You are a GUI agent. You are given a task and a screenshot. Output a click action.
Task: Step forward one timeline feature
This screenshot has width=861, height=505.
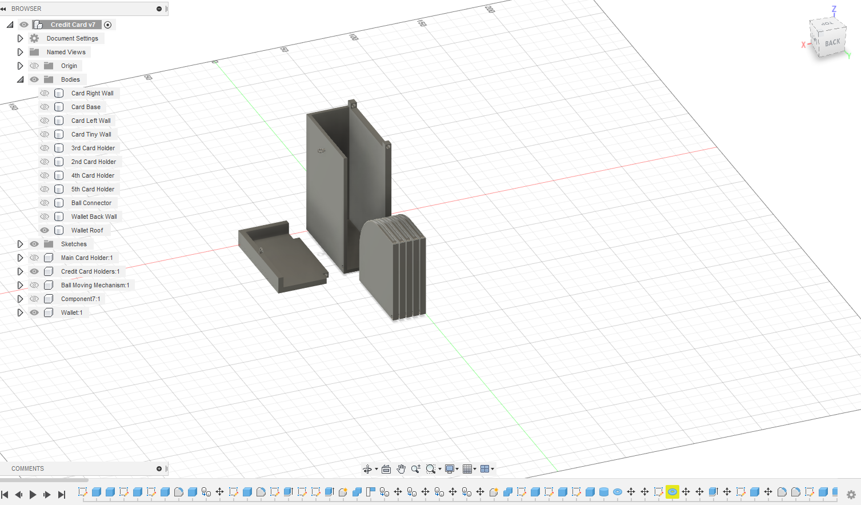(47, 495)
